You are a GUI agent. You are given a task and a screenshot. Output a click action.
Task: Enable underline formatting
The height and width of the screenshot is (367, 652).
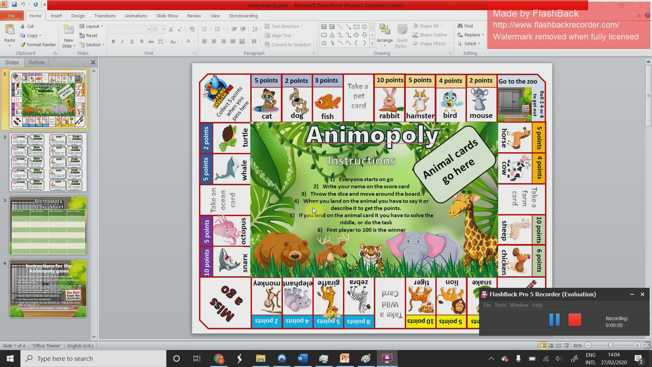point(132,41)
